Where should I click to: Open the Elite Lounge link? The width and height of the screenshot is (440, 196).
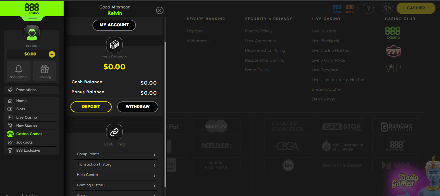(324, 99)
